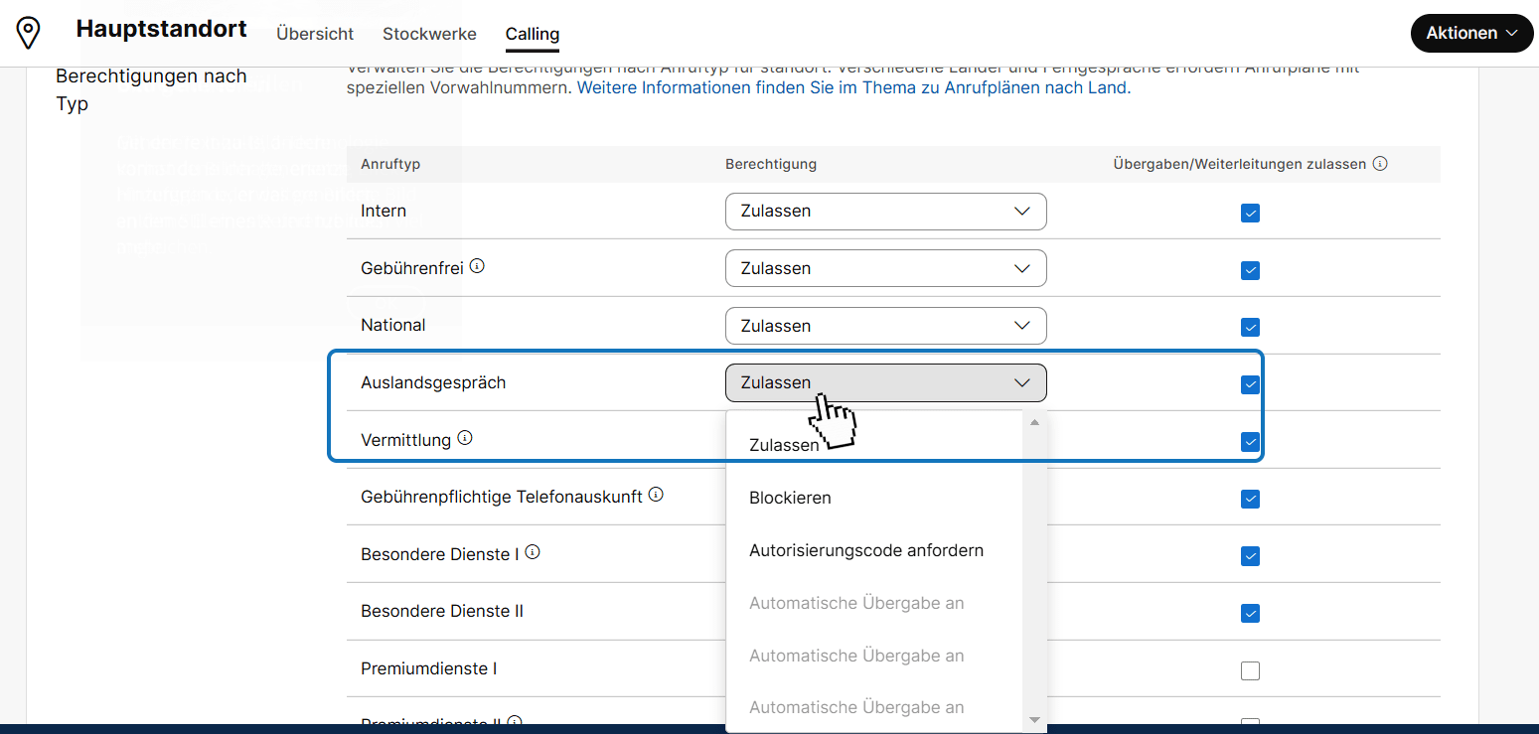Open the Intern permission dropdown

(885, 212)
